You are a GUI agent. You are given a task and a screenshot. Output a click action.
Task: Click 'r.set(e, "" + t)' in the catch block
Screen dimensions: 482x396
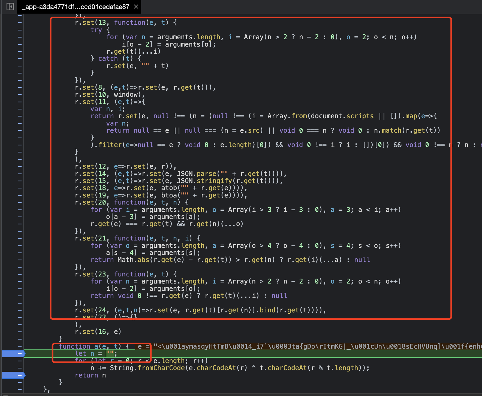click(137, 66)
